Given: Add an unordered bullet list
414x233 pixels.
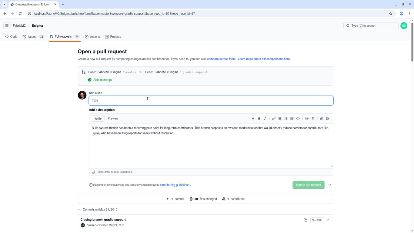Looking at the screenshot, I should [280, 118].
